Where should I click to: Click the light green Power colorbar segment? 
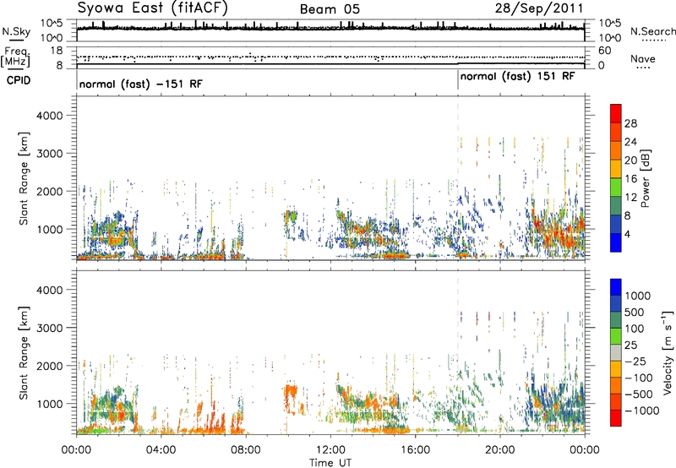[x=616, y=188]
